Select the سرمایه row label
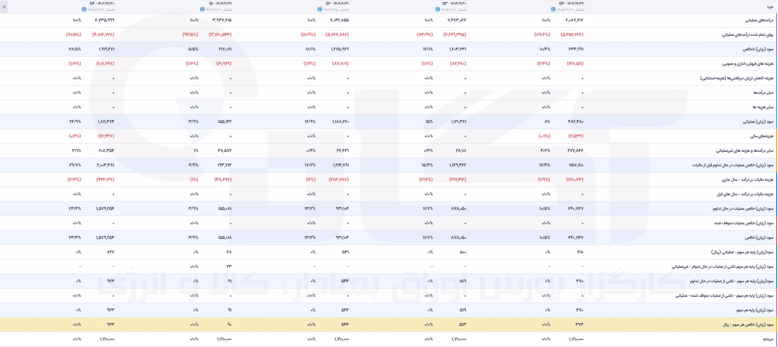Screen dimensions: 778x347 tap(768, 339)
